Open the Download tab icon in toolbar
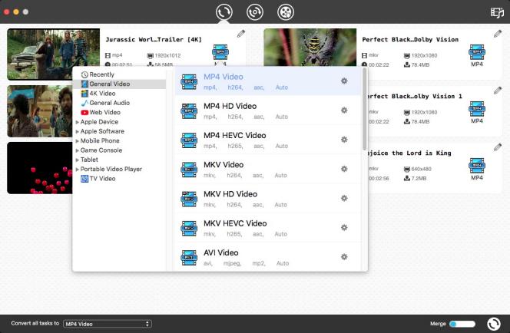This screenshot has height=333, width=510. (x=255, y=12)
